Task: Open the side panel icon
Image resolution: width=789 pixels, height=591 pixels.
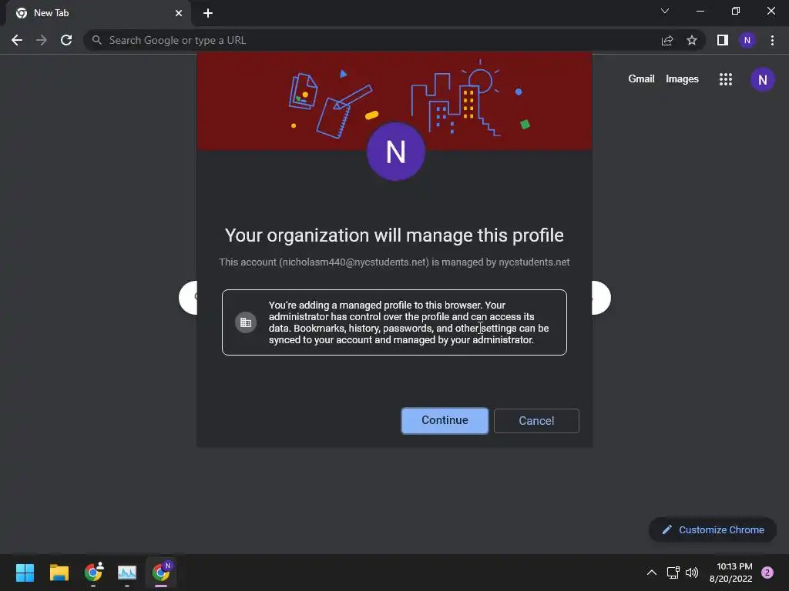Action: tap(723, 40)
